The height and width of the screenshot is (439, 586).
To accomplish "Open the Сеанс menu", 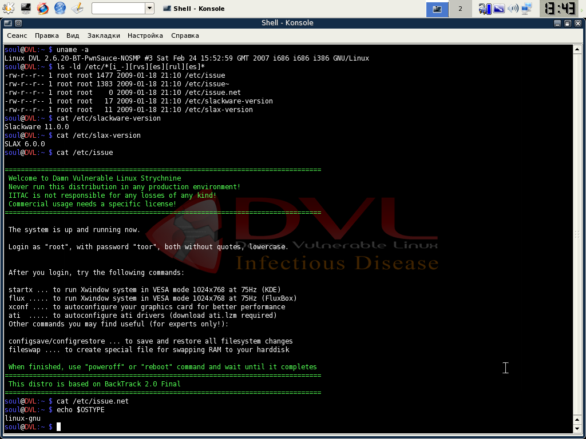I will [17, 35].
